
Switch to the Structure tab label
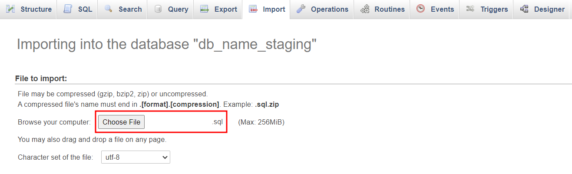click(x=36, y=9)
